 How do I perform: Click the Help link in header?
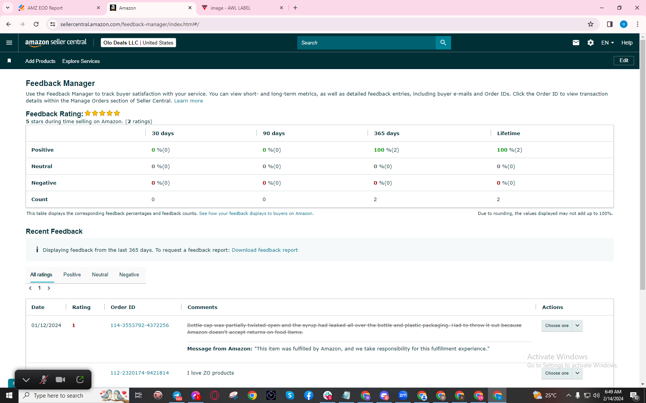pos(627,43)
